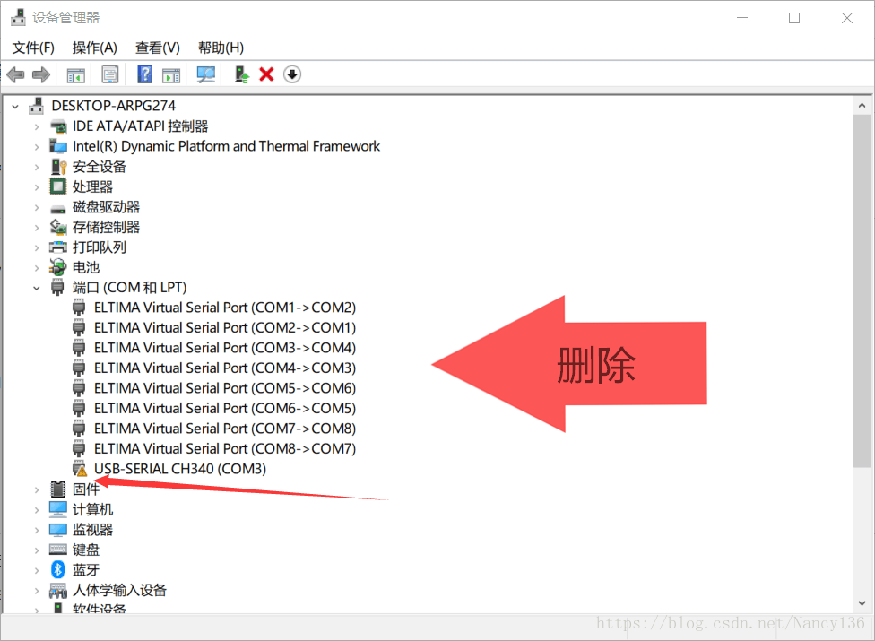The image size is (875, 641).
Task: Click the vertical scrollbar thumb
Action: [x=862, y=290]
